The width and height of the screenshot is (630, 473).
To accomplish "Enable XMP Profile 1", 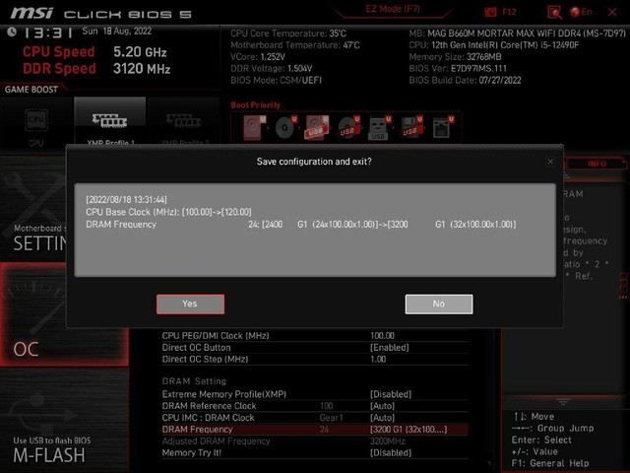I will tap(109, 121).
